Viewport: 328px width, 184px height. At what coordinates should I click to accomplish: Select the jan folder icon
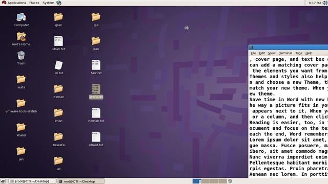(x=21, y=151)
